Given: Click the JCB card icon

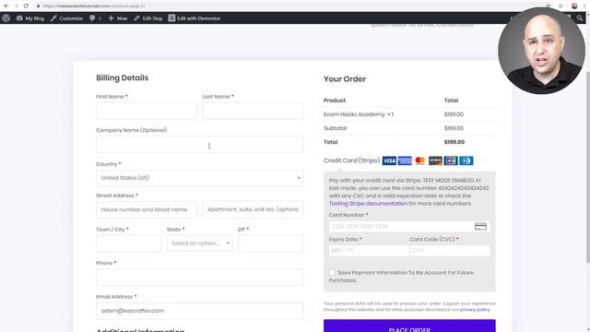Looking at the screenshot, I should coord(451,160).
